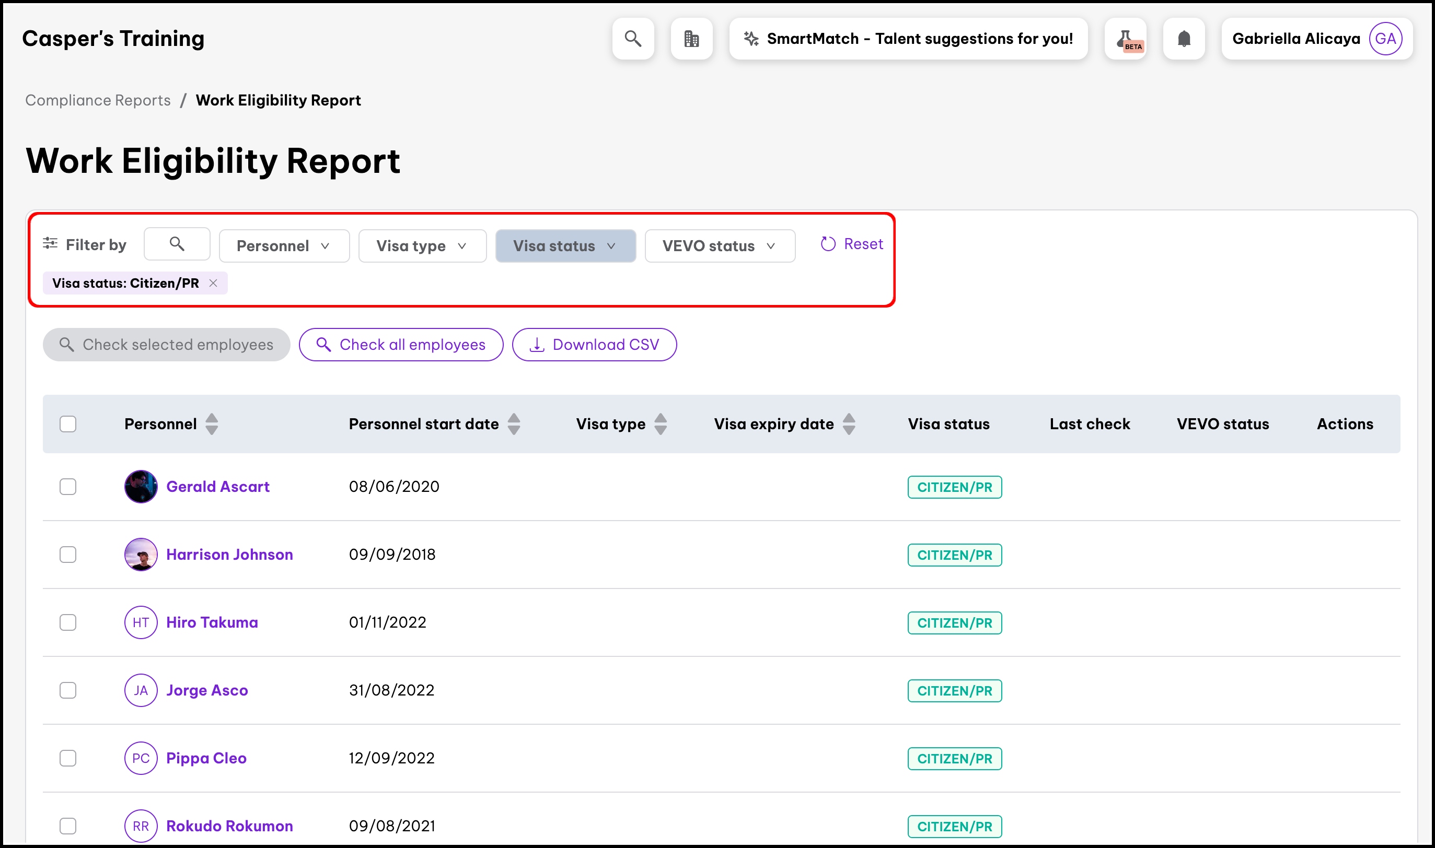Viewport: 1435px width, 848px height.
Task: Expand the Personnel filter dropdown
Action: 284,246
